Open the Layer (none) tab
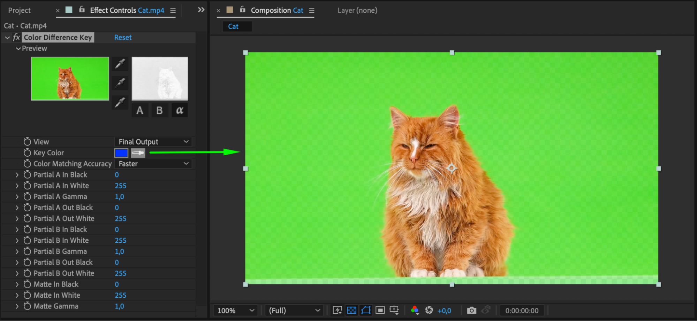The width and height of the screenshot is (697, 321). (x=357, y=10)
